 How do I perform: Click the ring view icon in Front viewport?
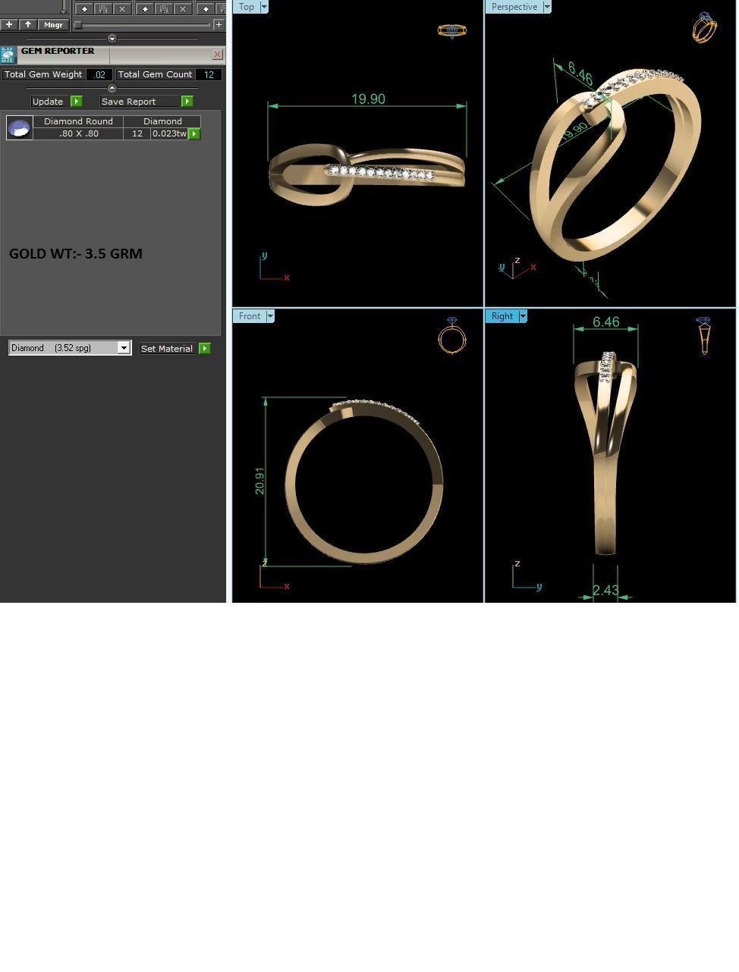(452, 336)
